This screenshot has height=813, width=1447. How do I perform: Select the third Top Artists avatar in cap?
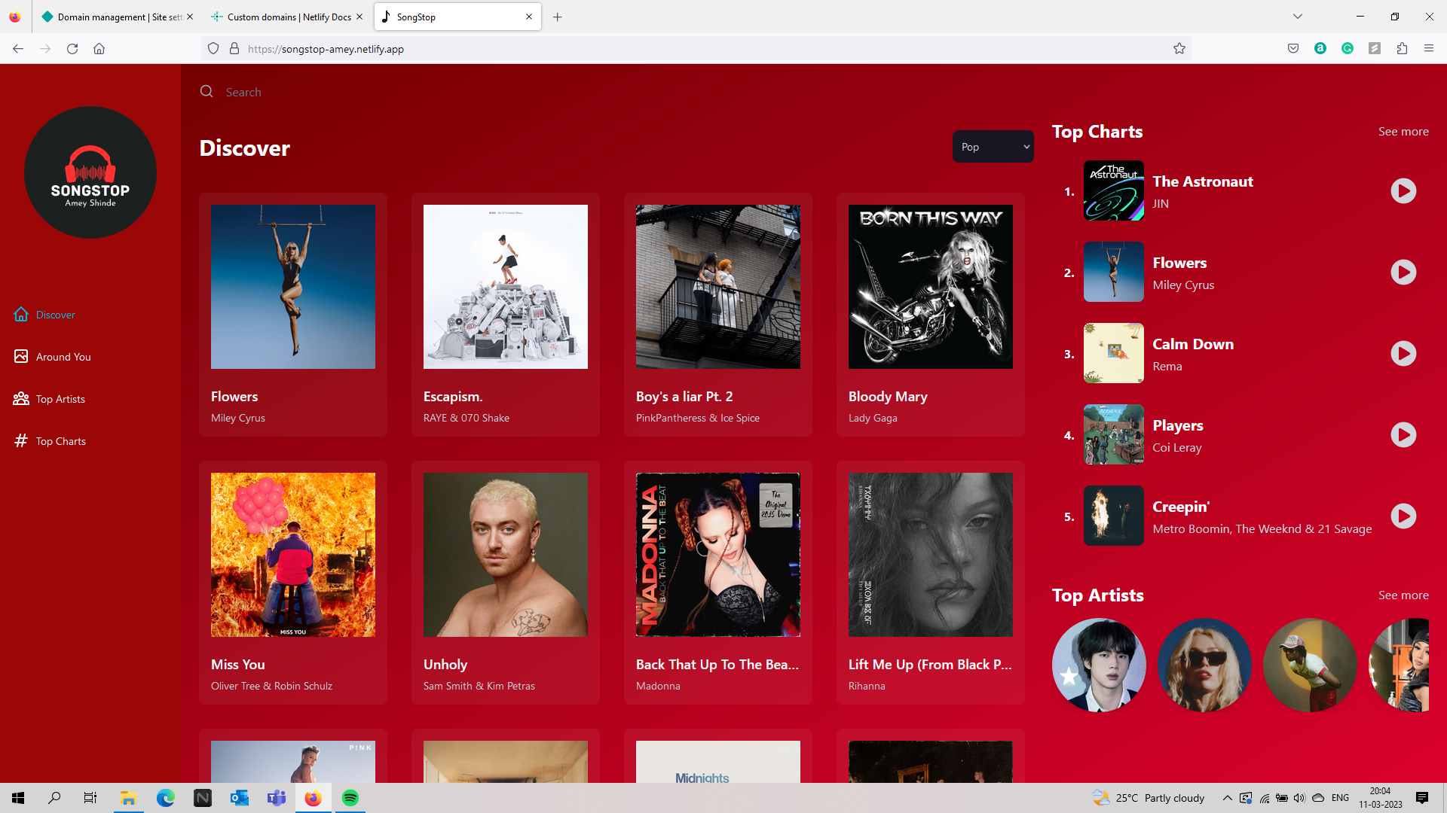(1310, 665)
